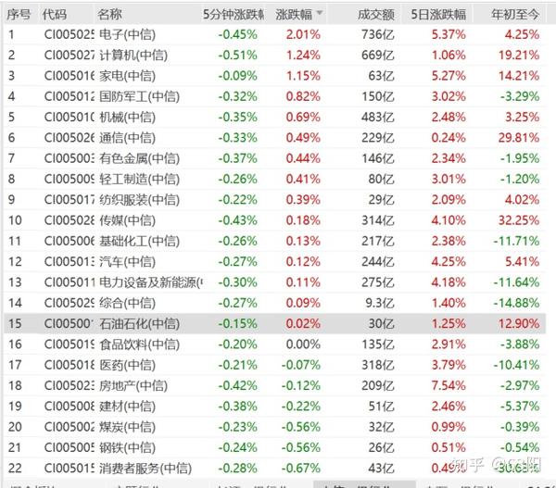Click the 代码 column header
The width and height of the screenshot is (556, 488).
pyautogui.click(x=55, y=15)
